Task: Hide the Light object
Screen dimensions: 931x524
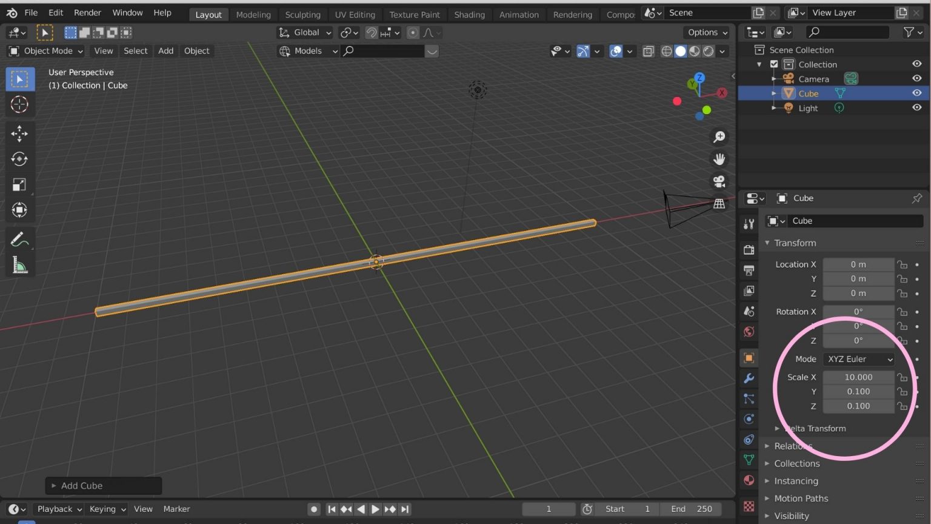Action: (x=917, y=107)
